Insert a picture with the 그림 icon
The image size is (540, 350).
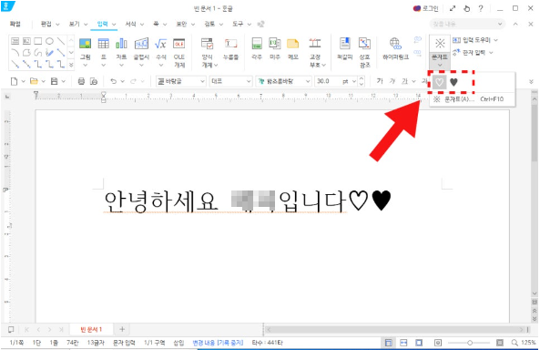point(85,44)
